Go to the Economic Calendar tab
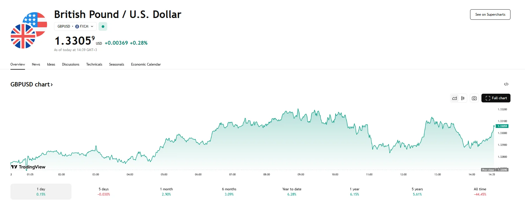525x208 pixels. tap(146, 64)
